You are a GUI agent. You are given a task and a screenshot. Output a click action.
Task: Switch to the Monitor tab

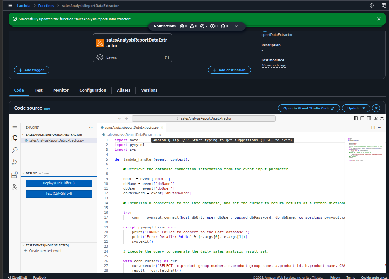(x=61, y=90)
